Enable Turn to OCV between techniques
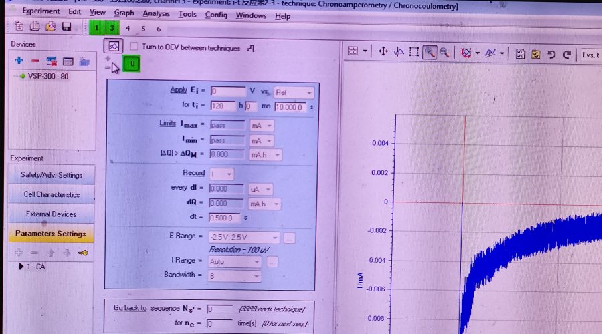Screen dimensions: 602x334 134,47
